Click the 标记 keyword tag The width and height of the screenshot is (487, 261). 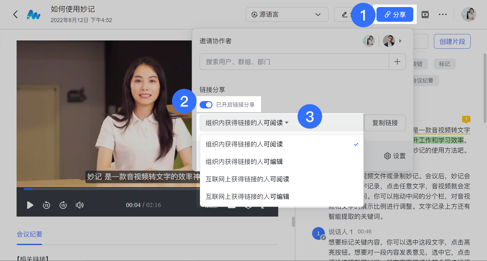444,64
